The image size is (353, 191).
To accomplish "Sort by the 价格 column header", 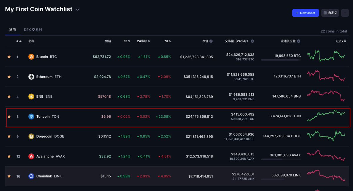I will [x=108, y=41].
